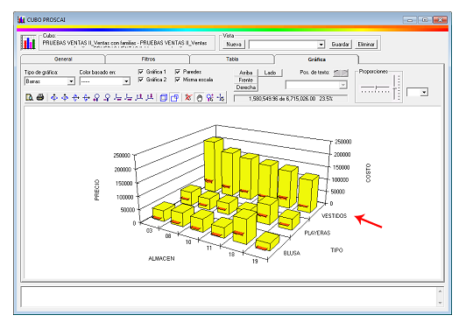Toggle the Gráfica 1 checkbox
Image resolution: width=466 pixels, height=329 pixels.
pyautogui.click(x=141, y=72)
